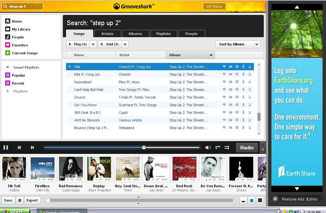Open Current Songs in sidebar

coord(21,53)
